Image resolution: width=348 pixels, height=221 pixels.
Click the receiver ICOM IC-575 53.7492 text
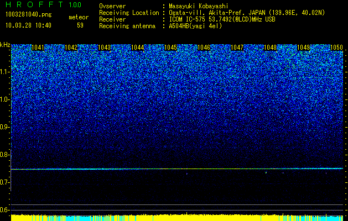tap(222, 19)
